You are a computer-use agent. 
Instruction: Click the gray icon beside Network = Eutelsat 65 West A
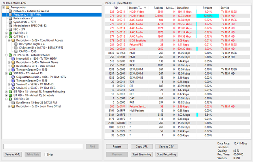click(10, 11)
